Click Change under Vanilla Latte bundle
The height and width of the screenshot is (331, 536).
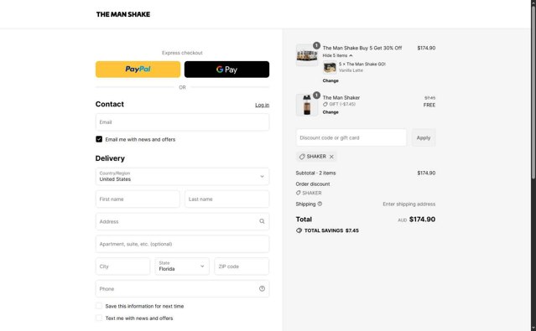point(330,81)
